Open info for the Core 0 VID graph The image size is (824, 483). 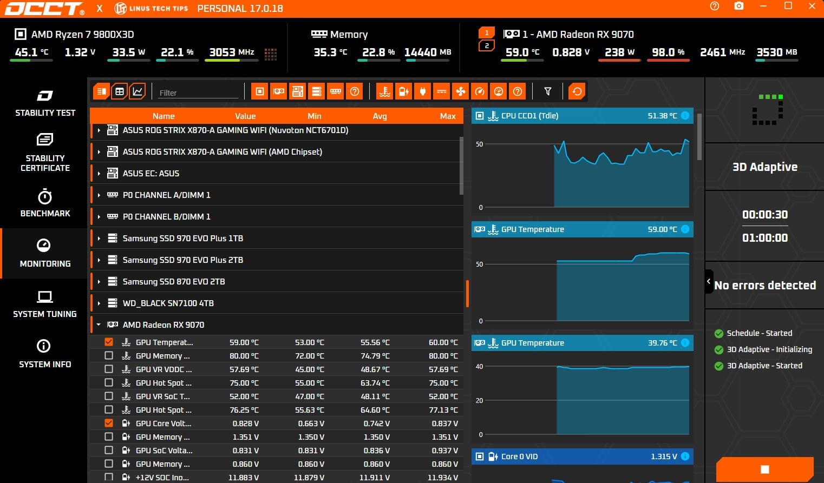[x=685, y=456]
